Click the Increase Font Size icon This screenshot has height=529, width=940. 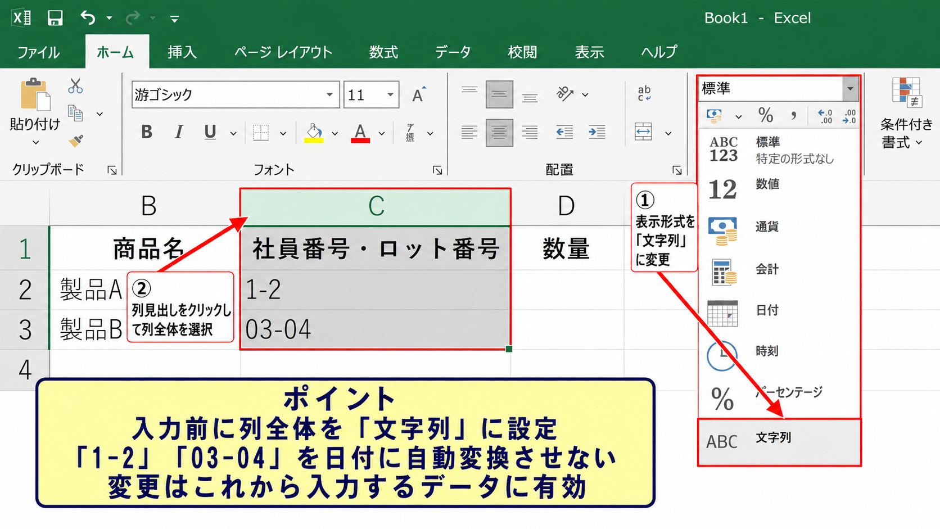(x=418, y=94)
